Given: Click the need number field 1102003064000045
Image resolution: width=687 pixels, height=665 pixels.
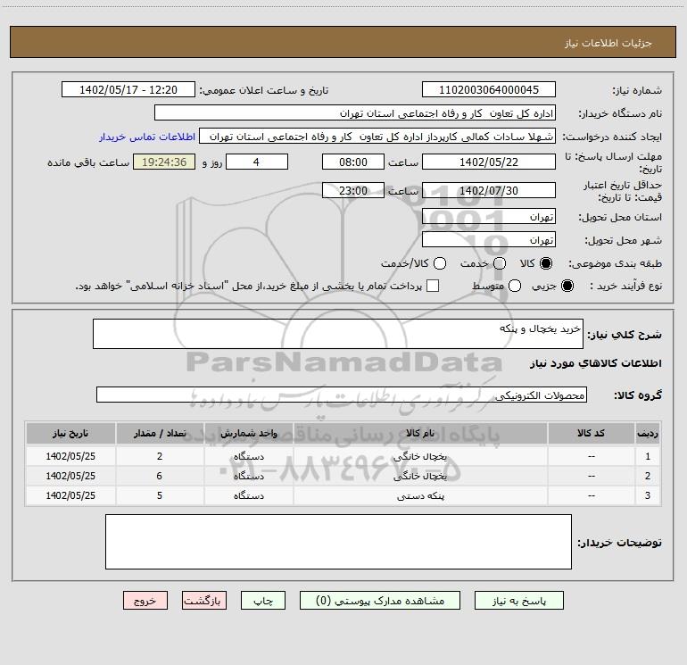Looking at the screenshot, I should [489, 90].
